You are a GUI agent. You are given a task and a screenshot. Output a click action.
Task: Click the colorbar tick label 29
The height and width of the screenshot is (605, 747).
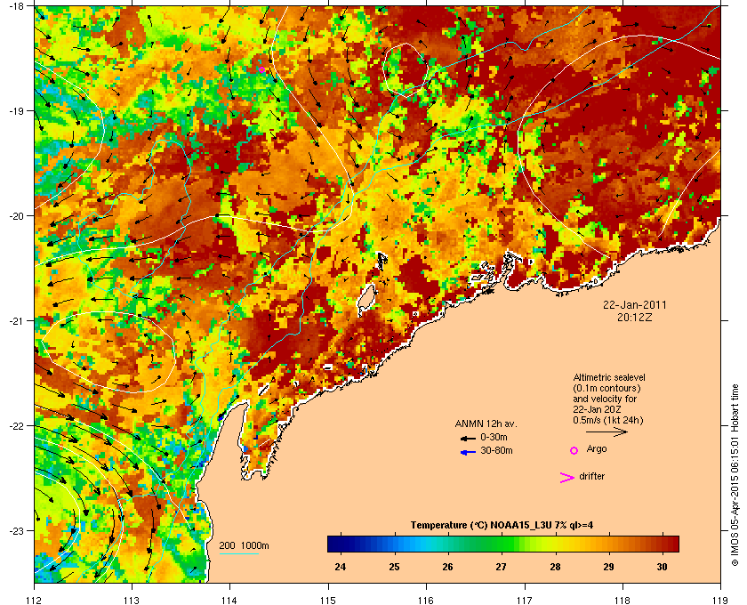tap(608, 567)
